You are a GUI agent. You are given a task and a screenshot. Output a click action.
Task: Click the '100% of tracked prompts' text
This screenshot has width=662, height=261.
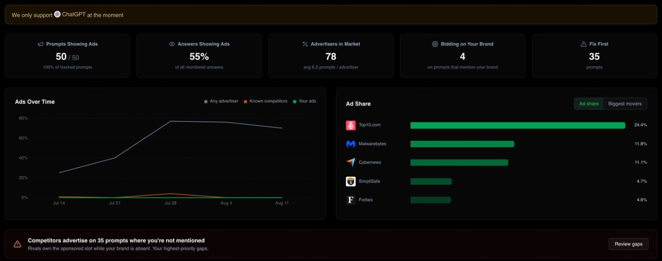tap(67, 67)
